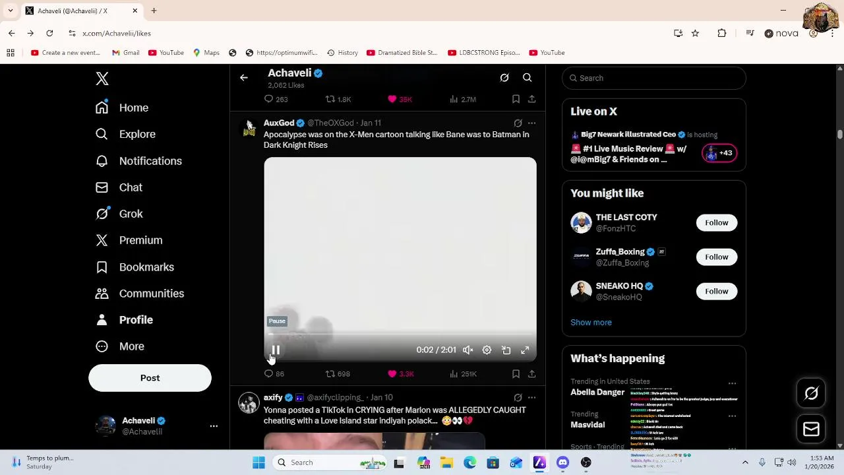This screenshot has height=475, width=844.
Task: View analytics icon showing 2.7M
Action: click(454, 99)
